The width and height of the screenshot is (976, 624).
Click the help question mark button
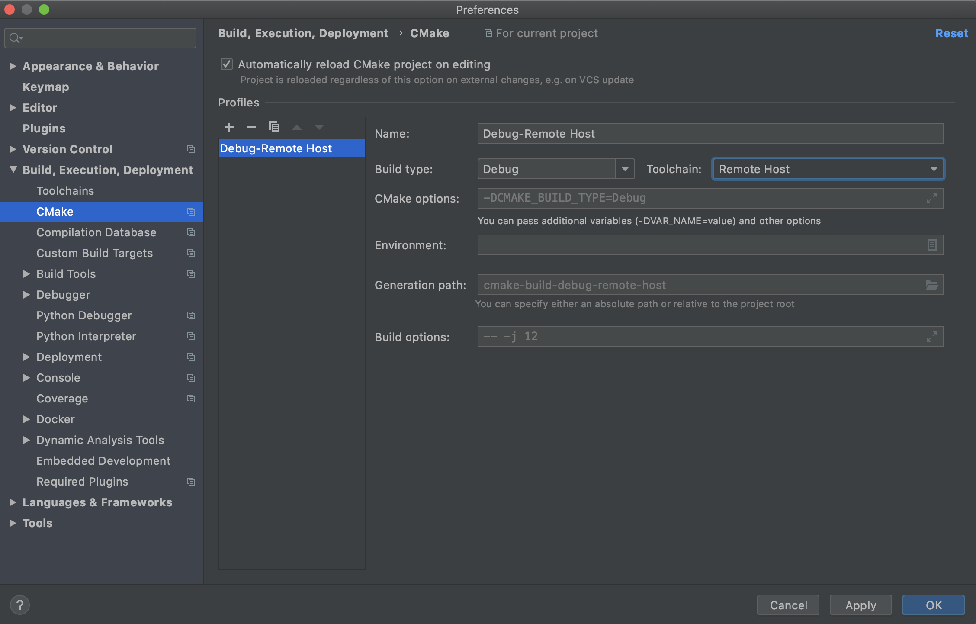(x=20, y=605)
